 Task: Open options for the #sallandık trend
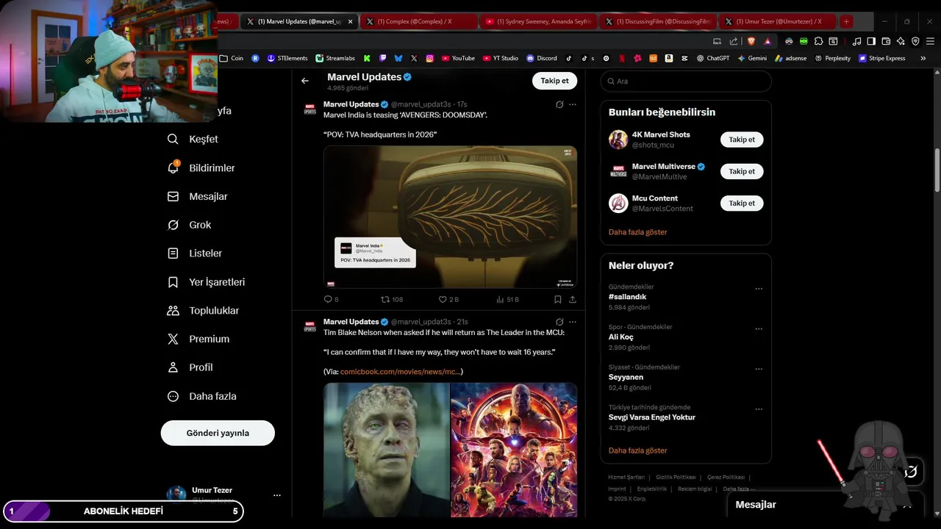[x=759, y=289]
